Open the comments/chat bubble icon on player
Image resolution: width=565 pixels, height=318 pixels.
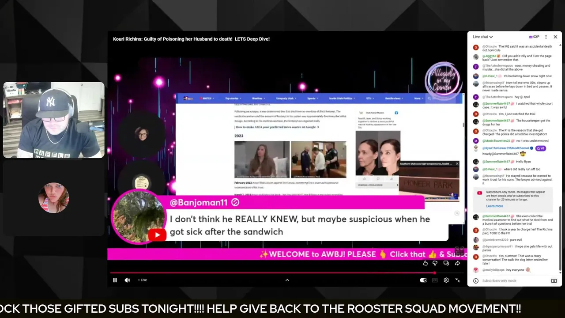click(446, 263)
